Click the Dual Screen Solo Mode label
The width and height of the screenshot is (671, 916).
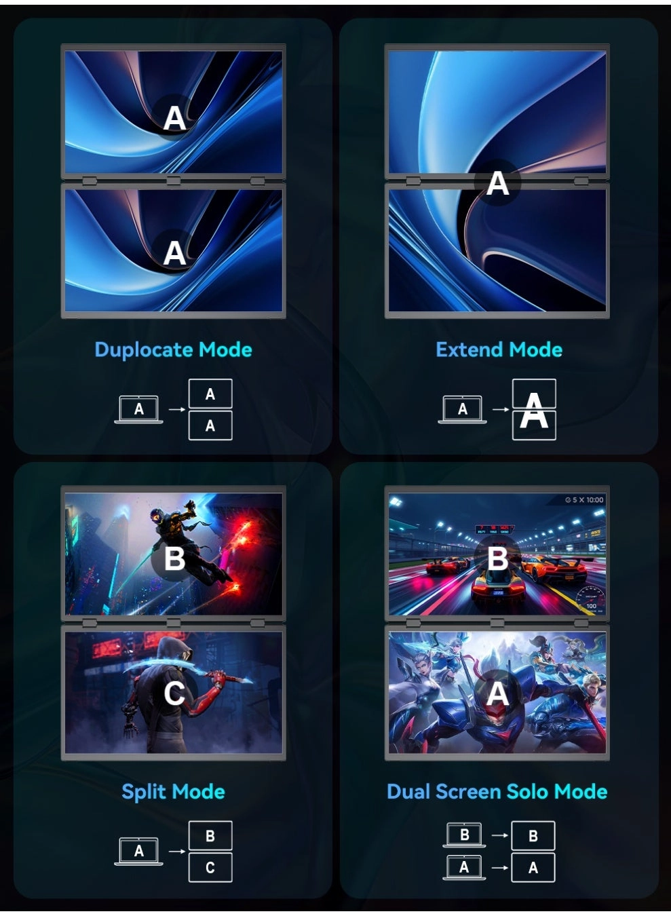click(497, 791)
